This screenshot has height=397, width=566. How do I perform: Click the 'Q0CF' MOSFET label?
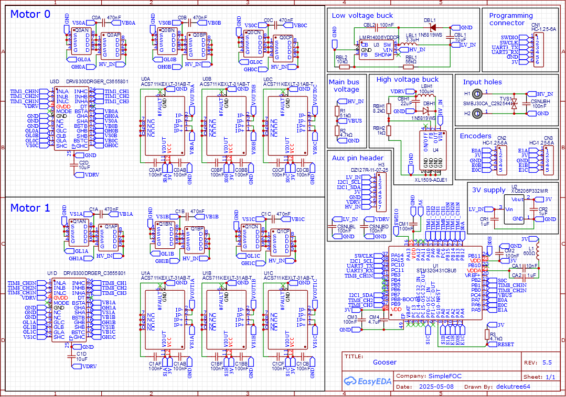(x=285, y=38)
